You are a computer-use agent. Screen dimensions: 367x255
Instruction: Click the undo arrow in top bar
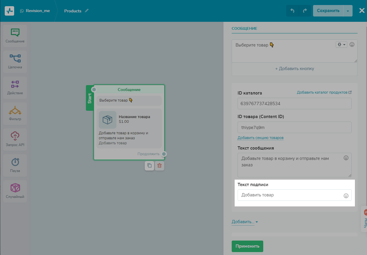click(292, 11)
